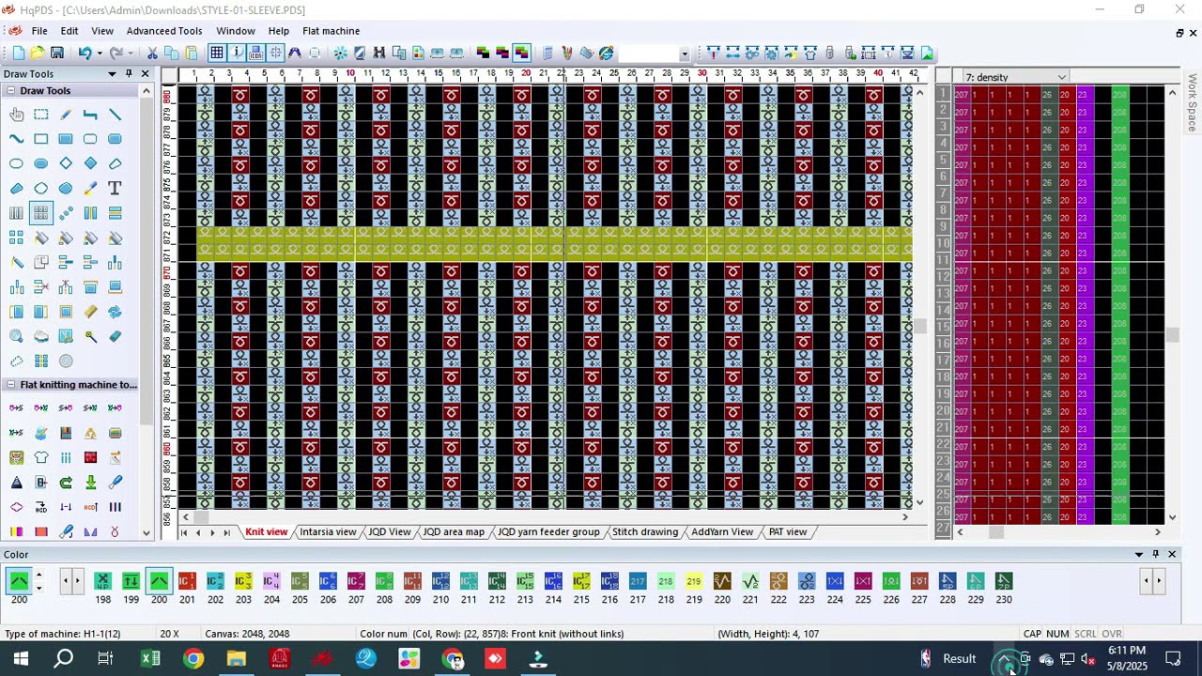
Task: Select the filled rectangle tool
Action: (x=66, y=139)
